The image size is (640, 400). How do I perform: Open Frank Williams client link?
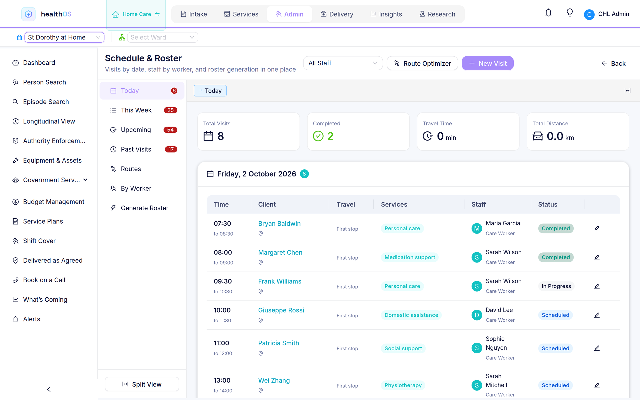click(x=280, y=281)
